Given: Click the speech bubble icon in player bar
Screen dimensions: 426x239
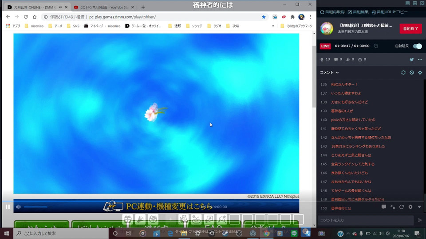Looking at the screenshot, I should pyautogui.click(x=383, y=207).
